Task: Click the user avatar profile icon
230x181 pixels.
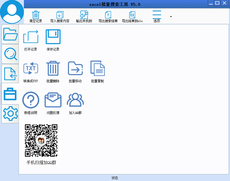Action: [12, 12]
